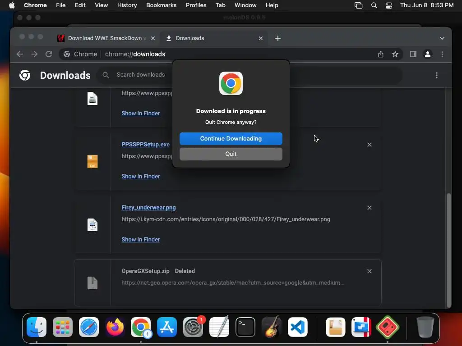This screenshot has height=346, width=462.
Task: Open Chrome's main three-dot menu
Action: coord(442,54)
